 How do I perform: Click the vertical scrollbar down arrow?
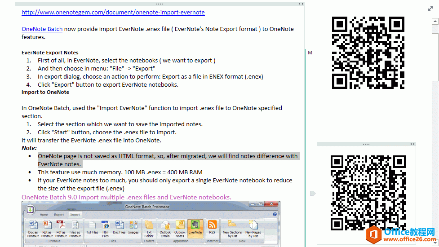(435, 243)
